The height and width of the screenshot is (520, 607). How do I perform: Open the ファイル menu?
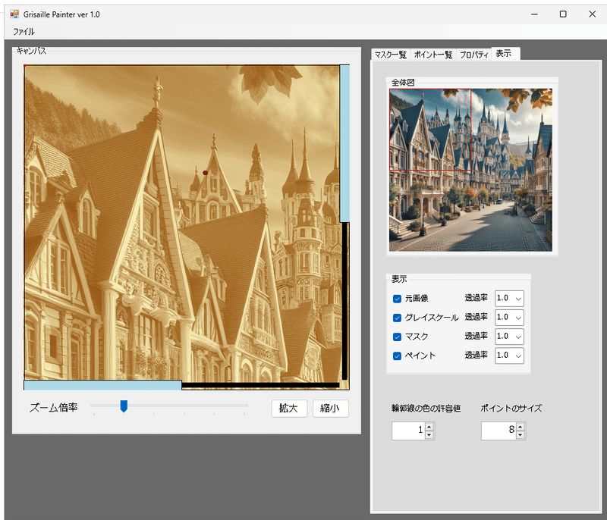tap(24, 32)
